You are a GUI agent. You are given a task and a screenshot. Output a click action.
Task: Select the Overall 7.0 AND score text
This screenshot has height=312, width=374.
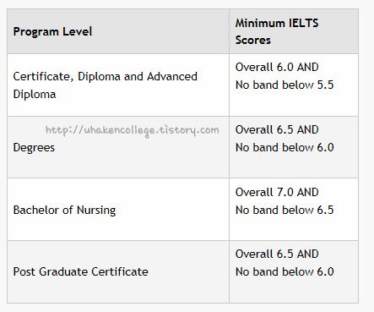click(277, 192)
